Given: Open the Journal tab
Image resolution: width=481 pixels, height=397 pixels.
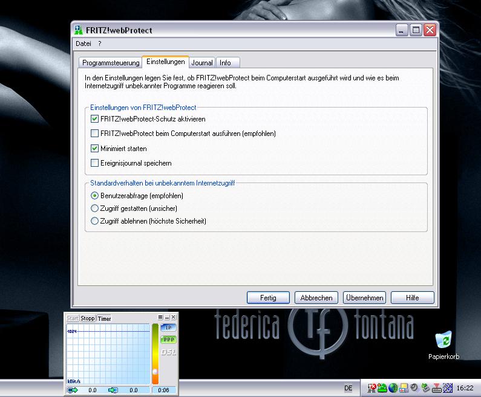Looking at the screenshot, I should [x=202, y=62].
